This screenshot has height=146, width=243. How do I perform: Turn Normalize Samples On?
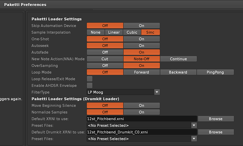[142, 112]
